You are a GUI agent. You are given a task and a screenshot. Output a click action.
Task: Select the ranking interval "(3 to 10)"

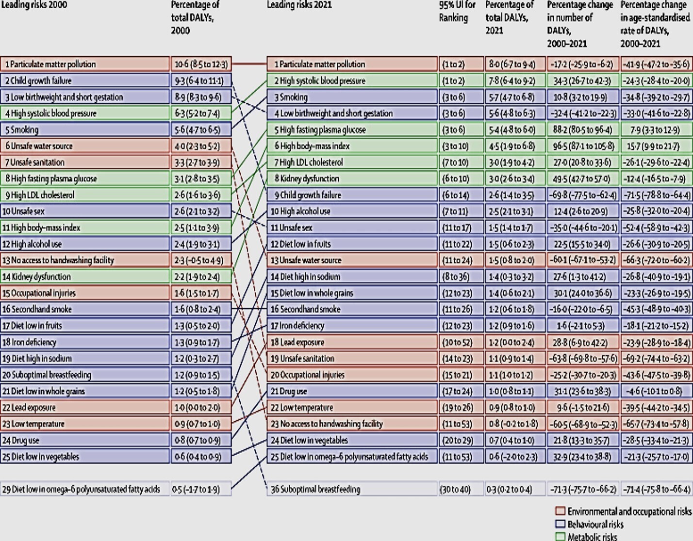(x=461, y=146)
